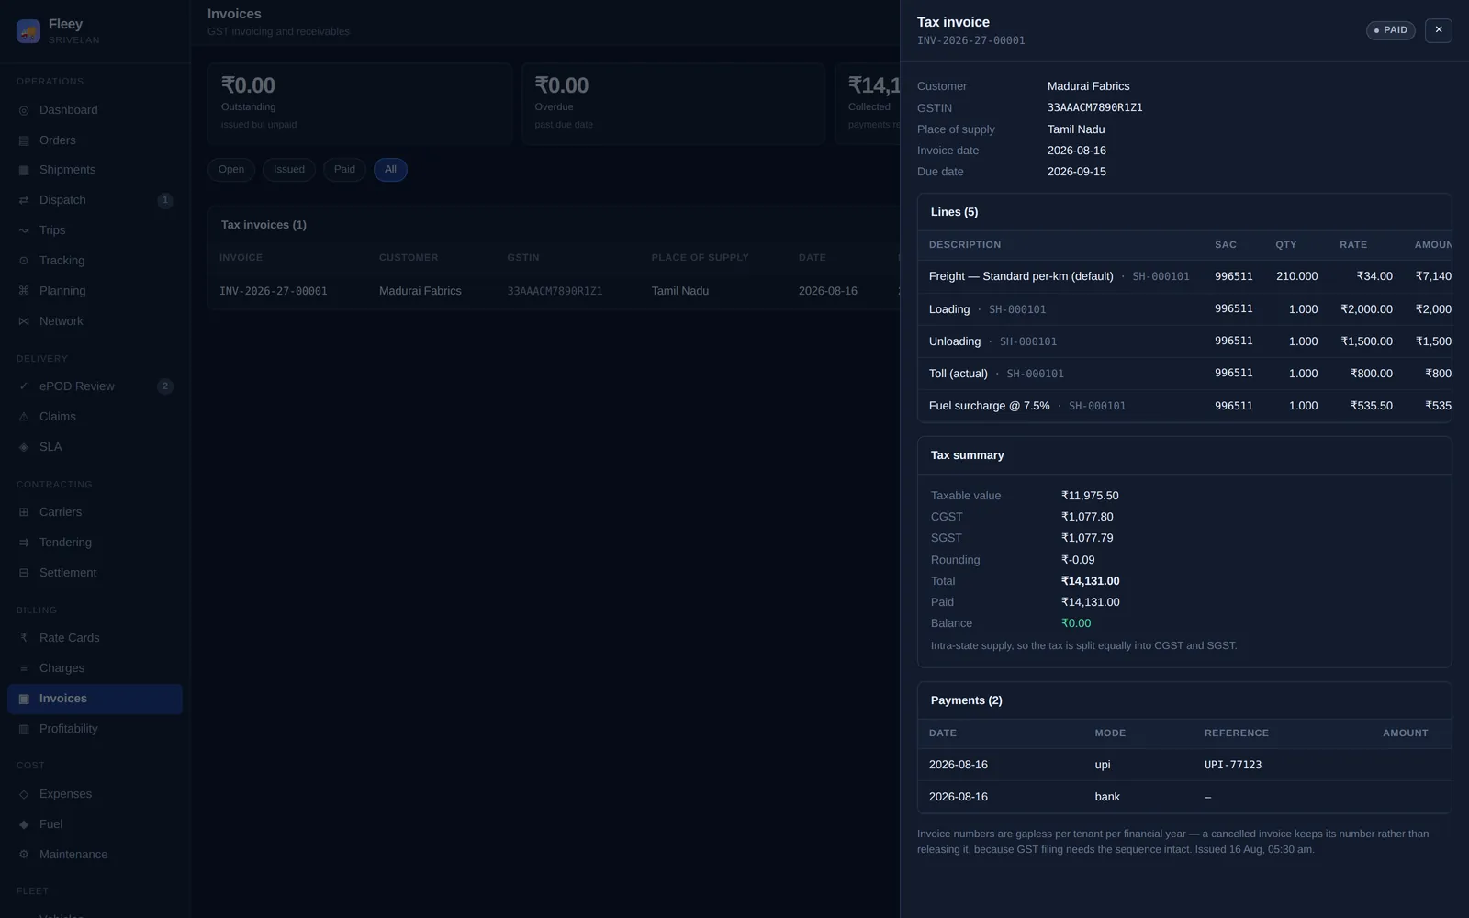The image size is (1469, 918).
Task: Click the bank payment row
Action: 1184,797
